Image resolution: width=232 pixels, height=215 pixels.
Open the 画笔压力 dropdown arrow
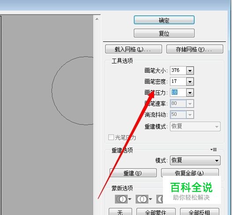click(190, 93)
